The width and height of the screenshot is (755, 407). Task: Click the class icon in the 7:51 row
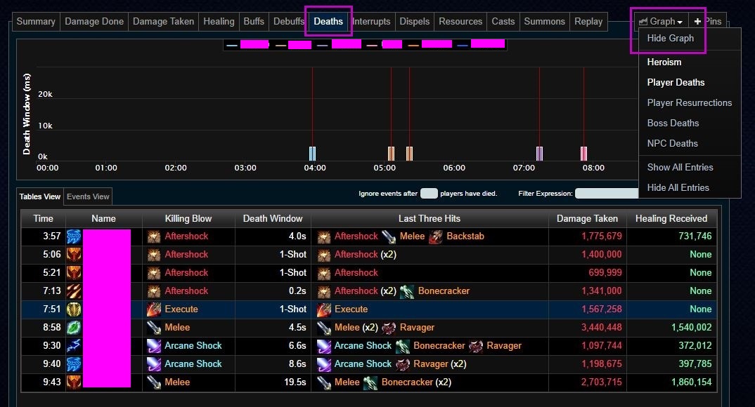(74, 309)
